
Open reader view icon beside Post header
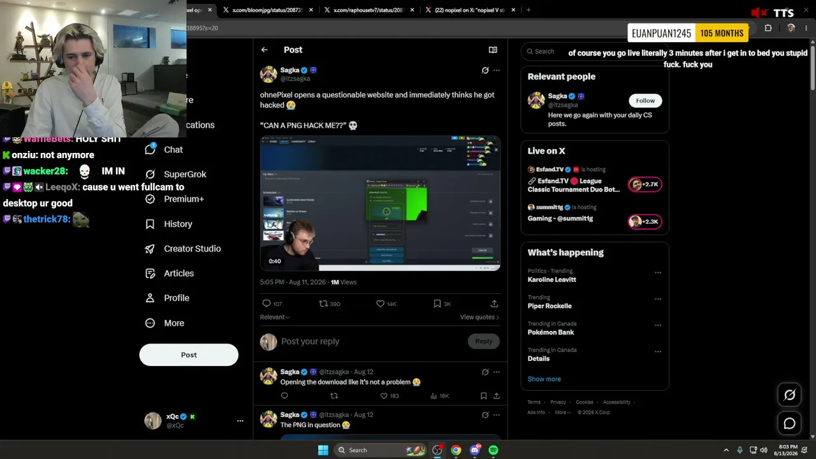[493, 50]
